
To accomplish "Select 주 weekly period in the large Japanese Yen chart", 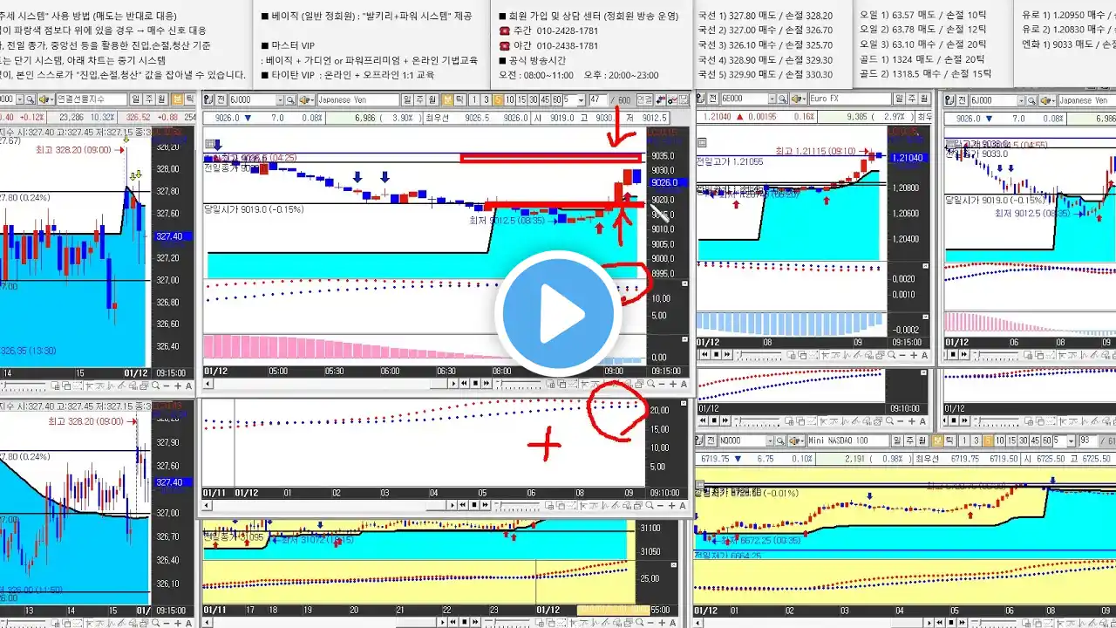I will [x=419, y=100].
